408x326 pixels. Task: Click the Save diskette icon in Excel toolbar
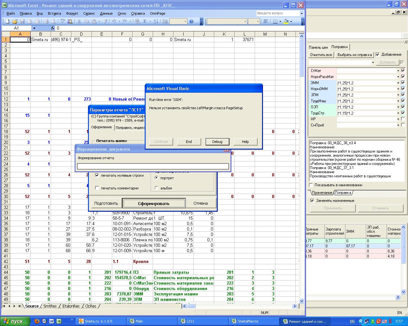point(22,21)
